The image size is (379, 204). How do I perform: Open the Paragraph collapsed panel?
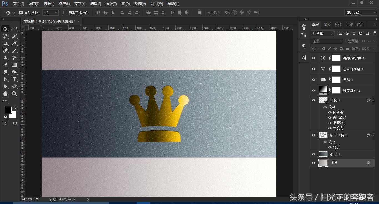tap(304, 46)
